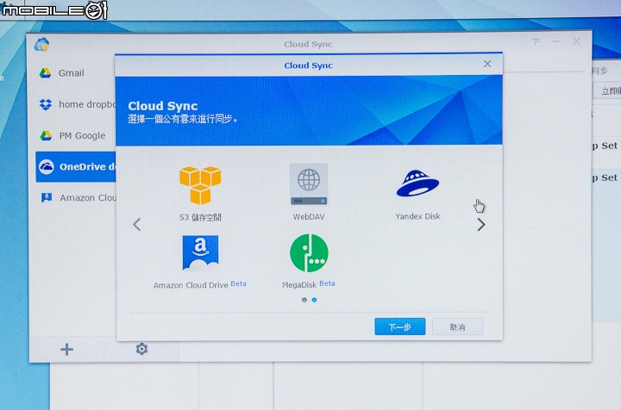Click Gmail Google Drive icon

point(45,73)
